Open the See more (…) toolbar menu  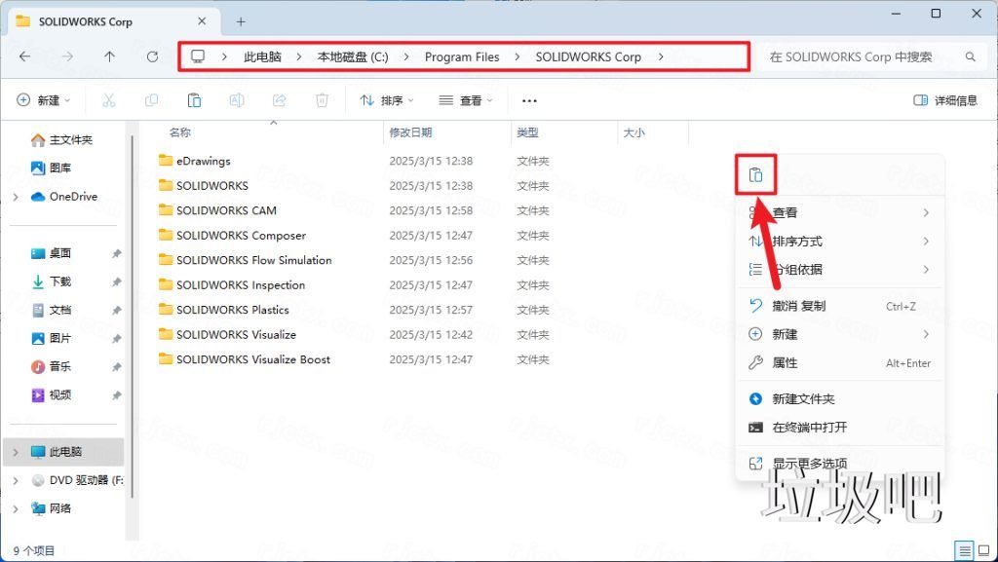click(x=531, y=100)
